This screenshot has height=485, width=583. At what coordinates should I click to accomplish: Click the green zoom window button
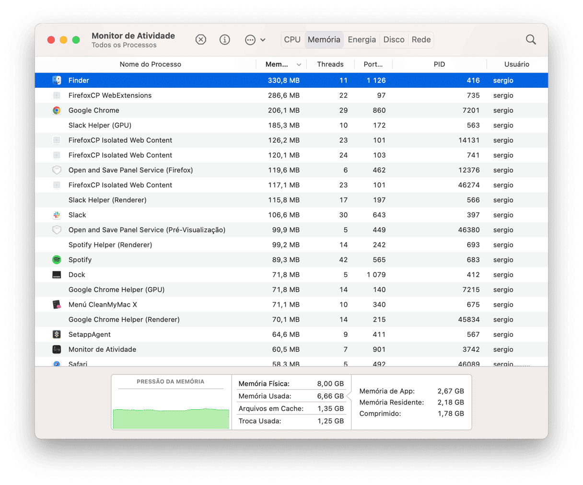[76, 40]
